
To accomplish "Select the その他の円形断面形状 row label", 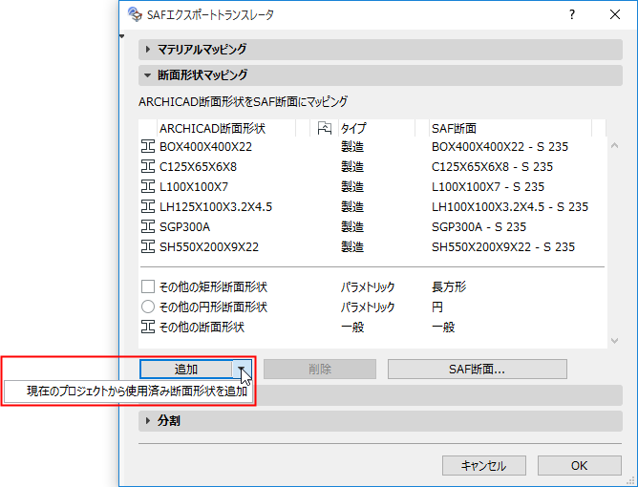I will pyautogui.click(x=213, y=307).
